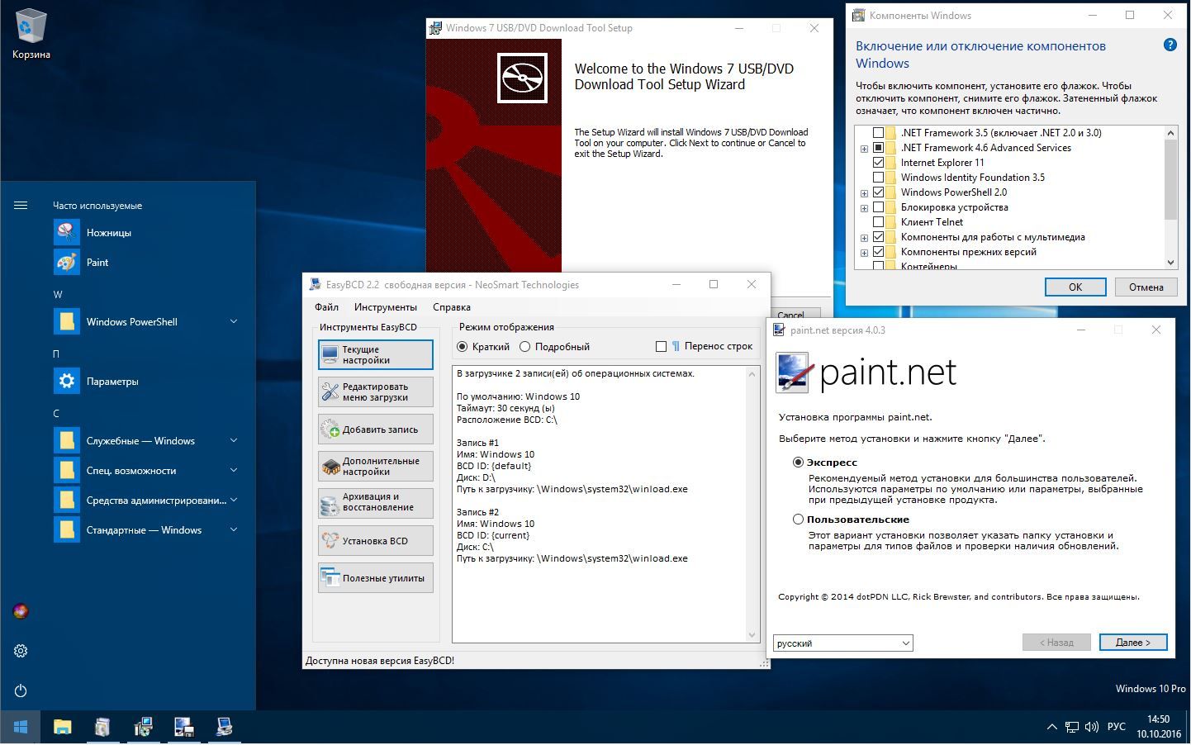Click Далее > in paint.net installer
Screen dimensions: 1191x745
(1132, 643)
